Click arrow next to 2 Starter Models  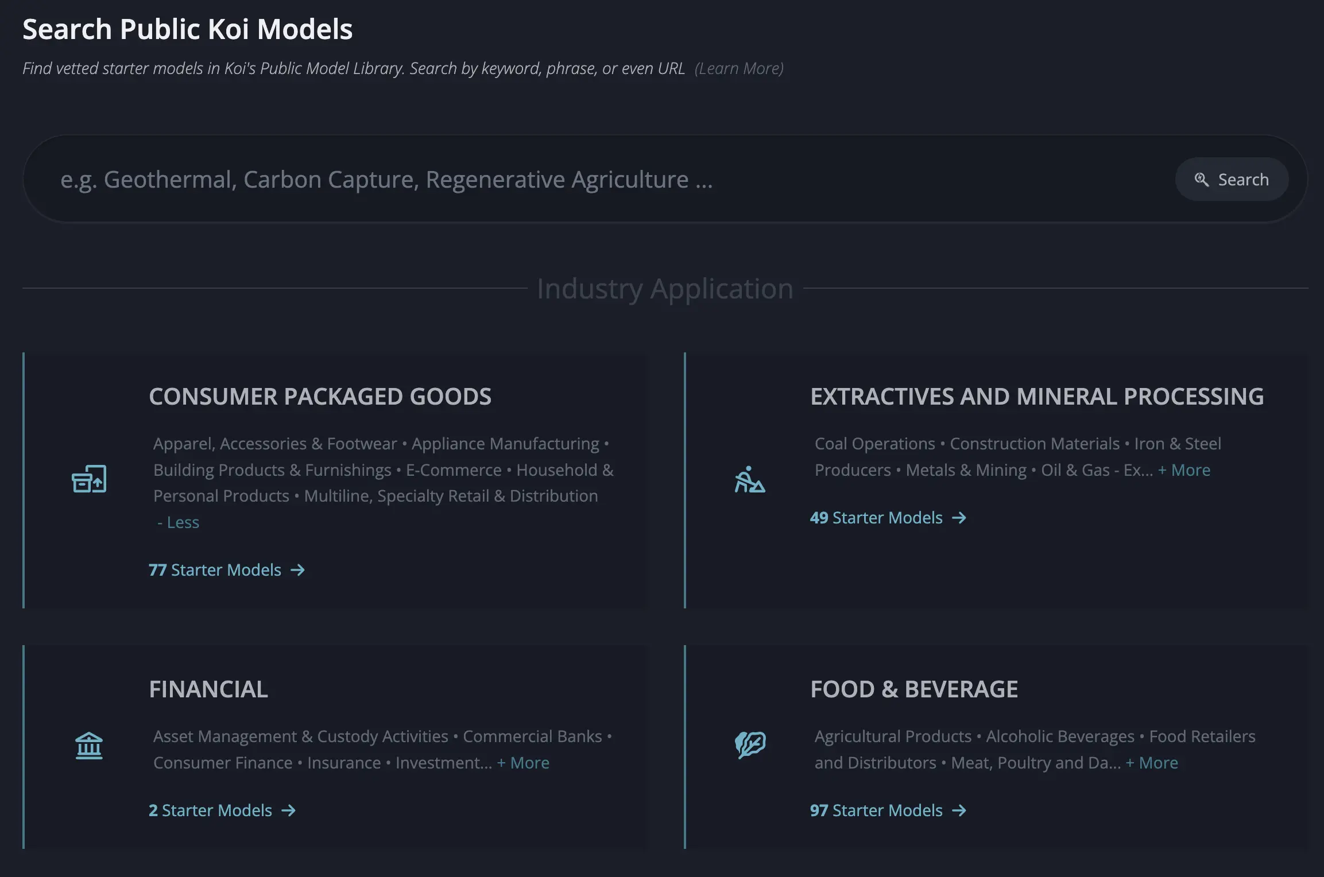[288, 810]
